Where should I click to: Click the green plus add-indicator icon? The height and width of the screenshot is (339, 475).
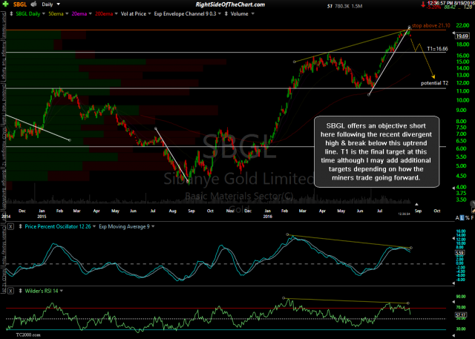tap(5, 4)
